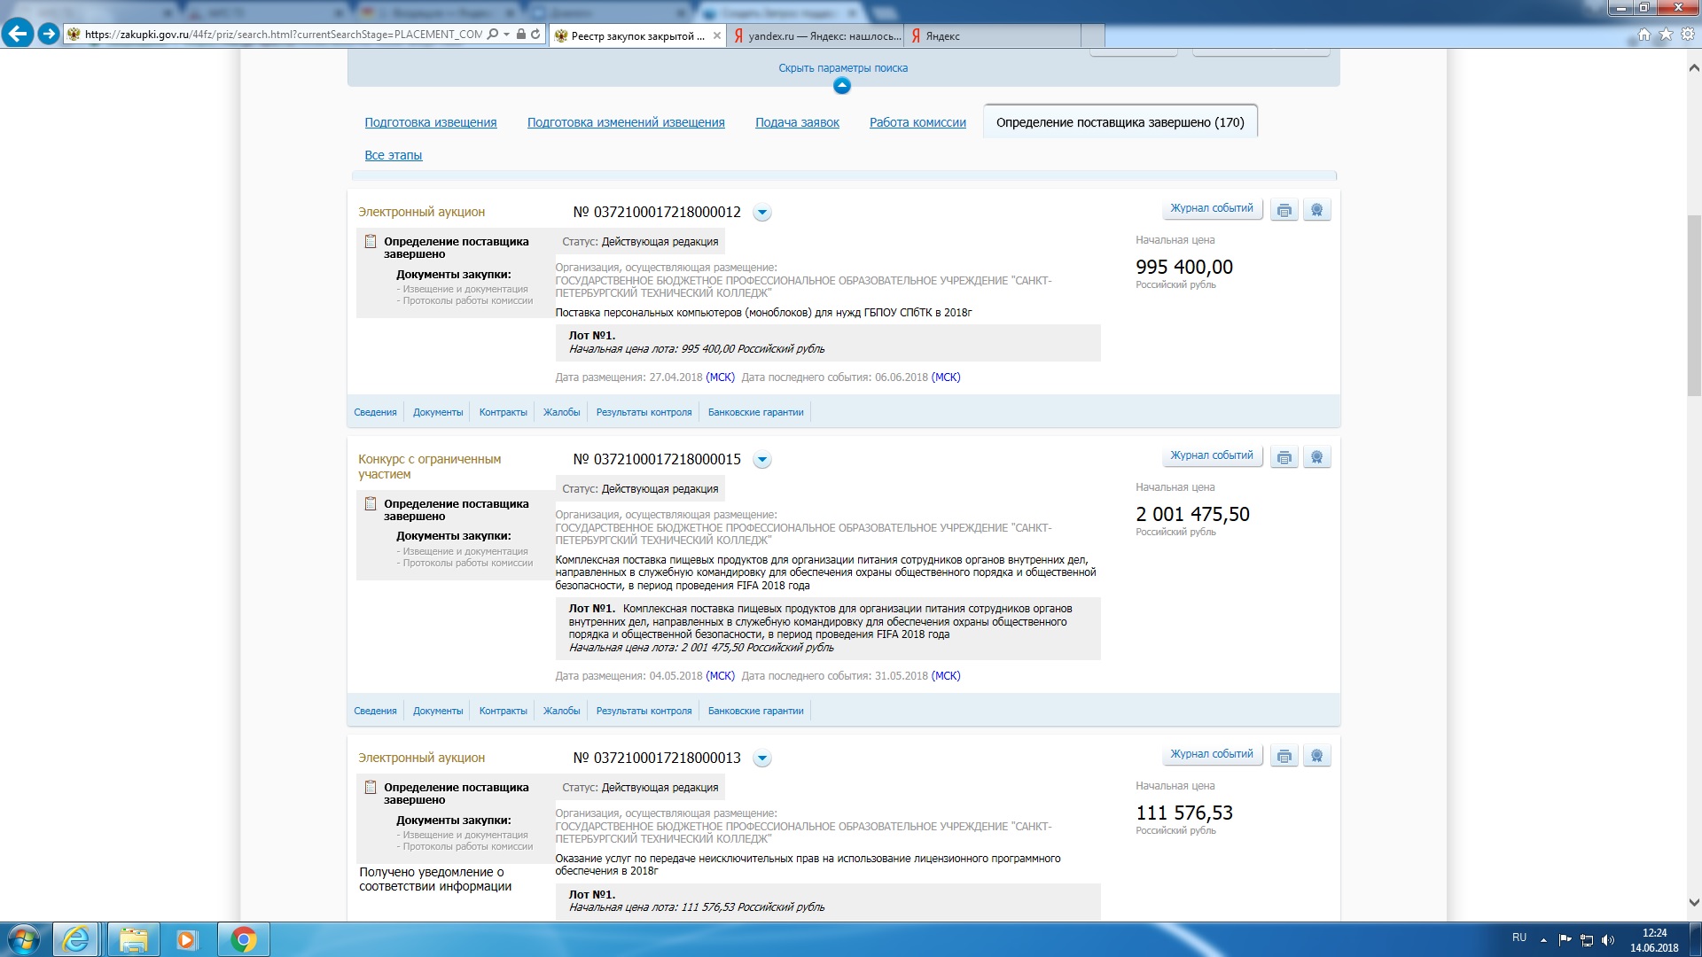1702x957 pixels.
Task: Switch to 'yandex.ru — Яндекс: нашлось' browser tab
Action: coord(816,35)
